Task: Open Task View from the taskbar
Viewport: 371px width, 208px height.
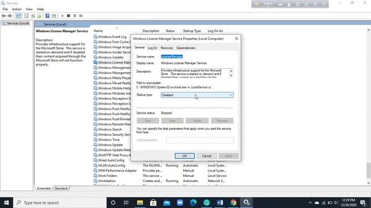Action: point(126,203)
